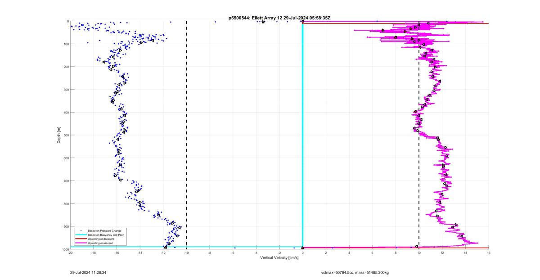Click depth axis tick label '500'
The height and width of the screenshot is (280, 540).
tap(66, 135)
